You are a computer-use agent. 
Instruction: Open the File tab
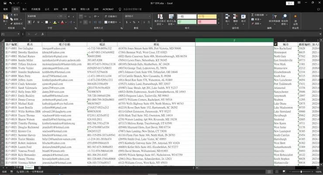(6, 9)
